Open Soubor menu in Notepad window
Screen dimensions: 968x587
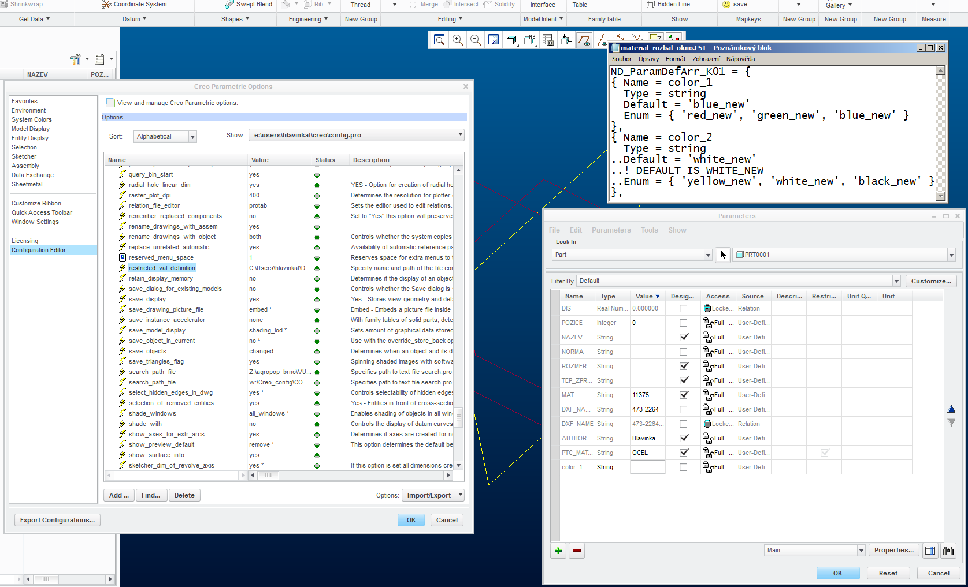click(x=622, y=59)
